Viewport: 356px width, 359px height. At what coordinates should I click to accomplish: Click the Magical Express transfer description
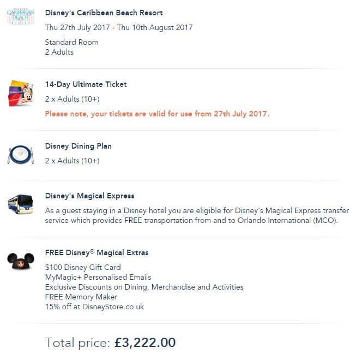[x=196, y=215]
